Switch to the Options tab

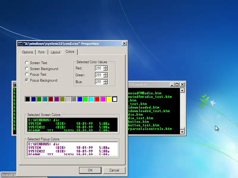pos(27,52)
